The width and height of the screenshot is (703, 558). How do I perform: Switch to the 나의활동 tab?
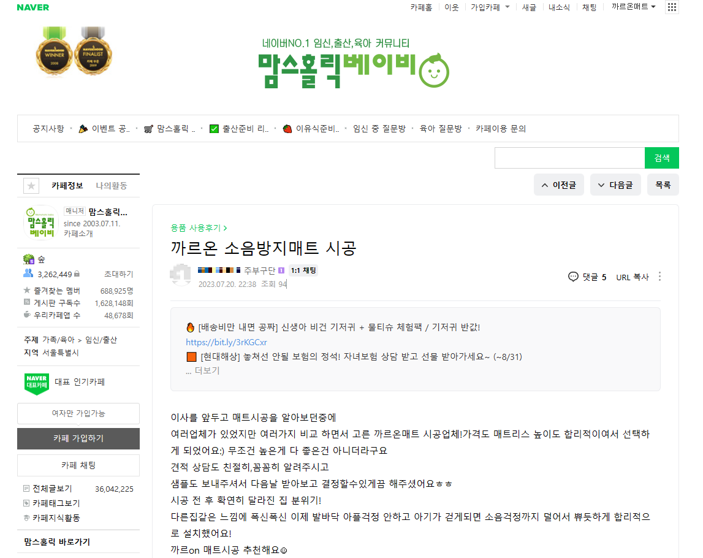[x=112, y=186]
